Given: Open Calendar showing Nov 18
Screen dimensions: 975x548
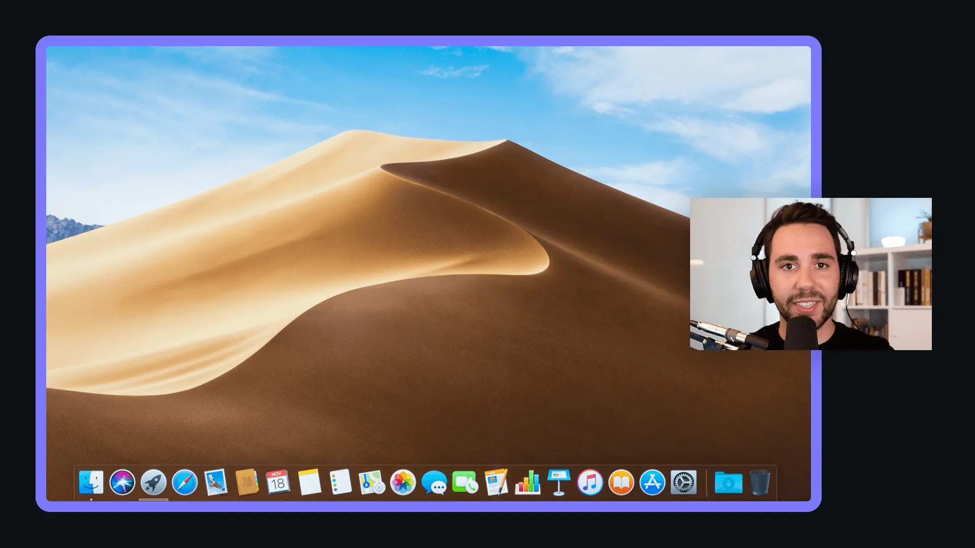Looking at the screenshot, I should [278, 482].
